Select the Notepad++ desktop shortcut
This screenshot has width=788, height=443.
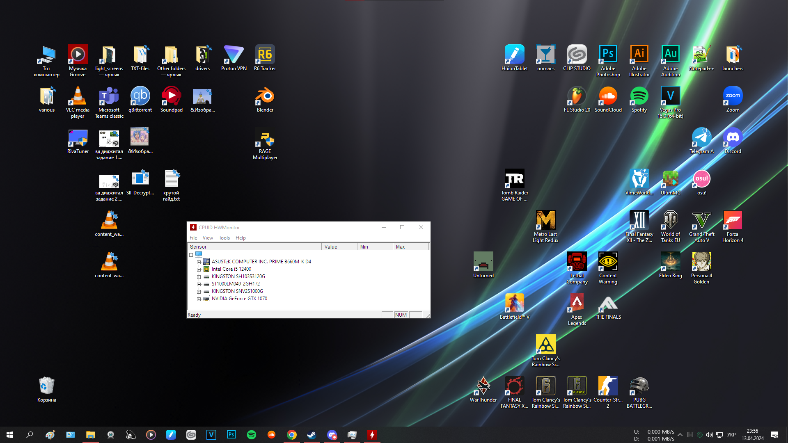[x=701, y=58]
